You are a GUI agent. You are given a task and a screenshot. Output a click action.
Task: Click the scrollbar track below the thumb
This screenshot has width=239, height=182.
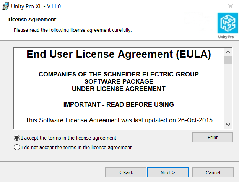228,93
